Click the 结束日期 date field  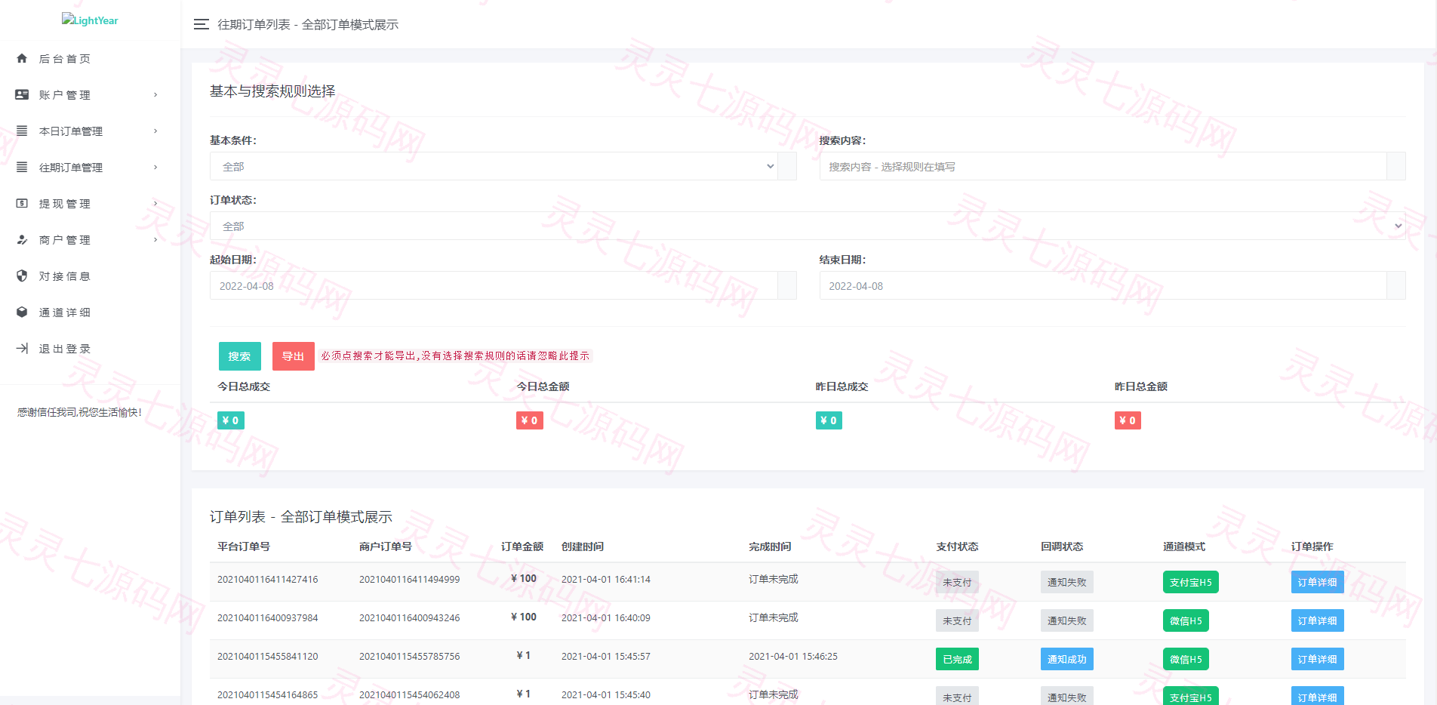pyautogui.click(x=1103, y=285)
